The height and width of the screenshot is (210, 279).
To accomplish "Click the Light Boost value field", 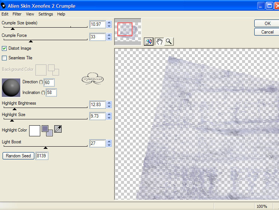I will point(97,143).
